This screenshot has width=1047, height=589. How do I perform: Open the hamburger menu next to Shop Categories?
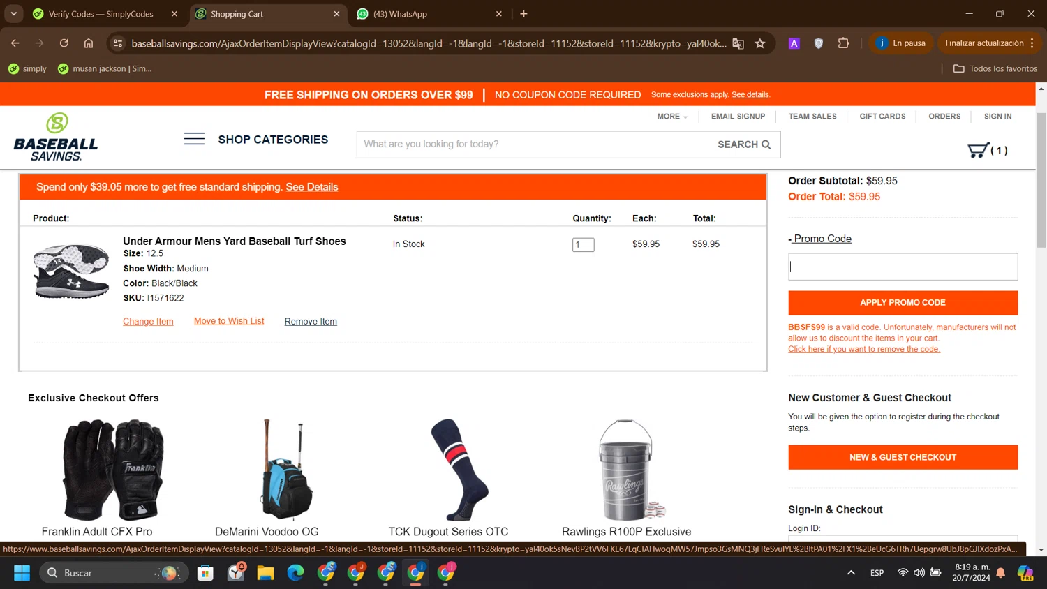tap(194, 139)
